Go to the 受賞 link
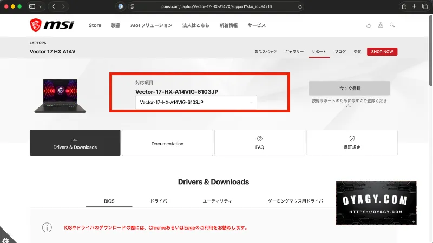 click(357, 52)
